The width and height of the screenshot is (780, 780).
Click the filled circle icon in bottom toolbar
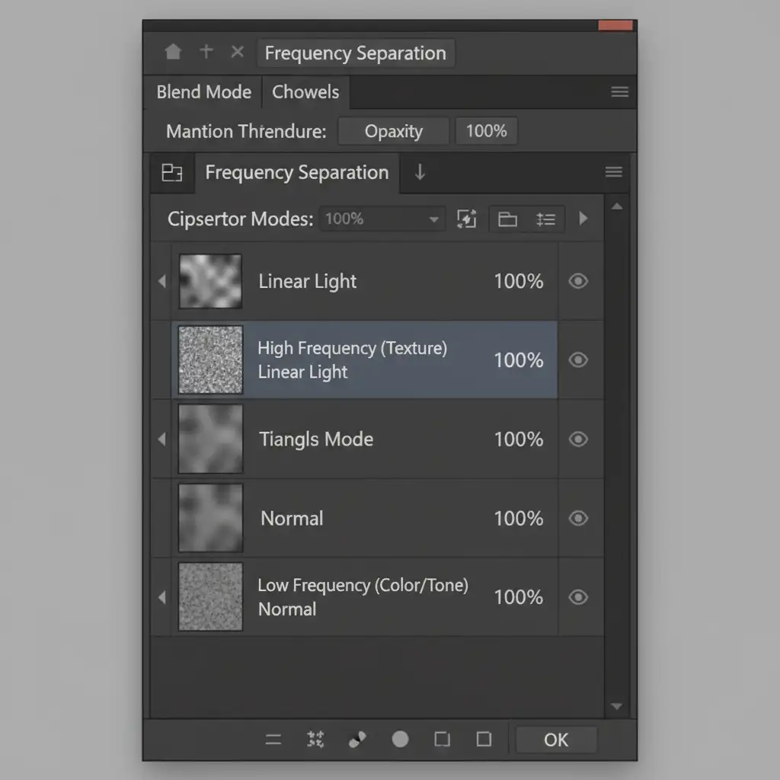(400, 739)
